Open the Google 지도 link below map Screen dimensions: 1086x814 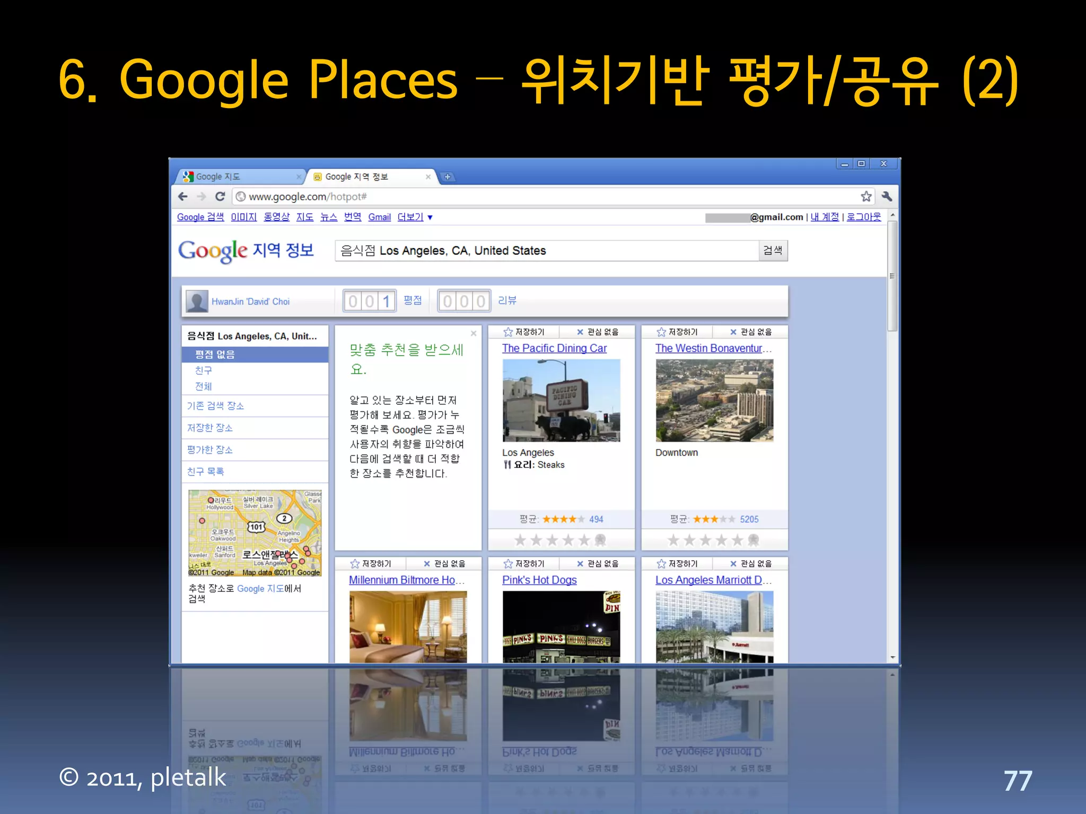[x=260, y=589]
